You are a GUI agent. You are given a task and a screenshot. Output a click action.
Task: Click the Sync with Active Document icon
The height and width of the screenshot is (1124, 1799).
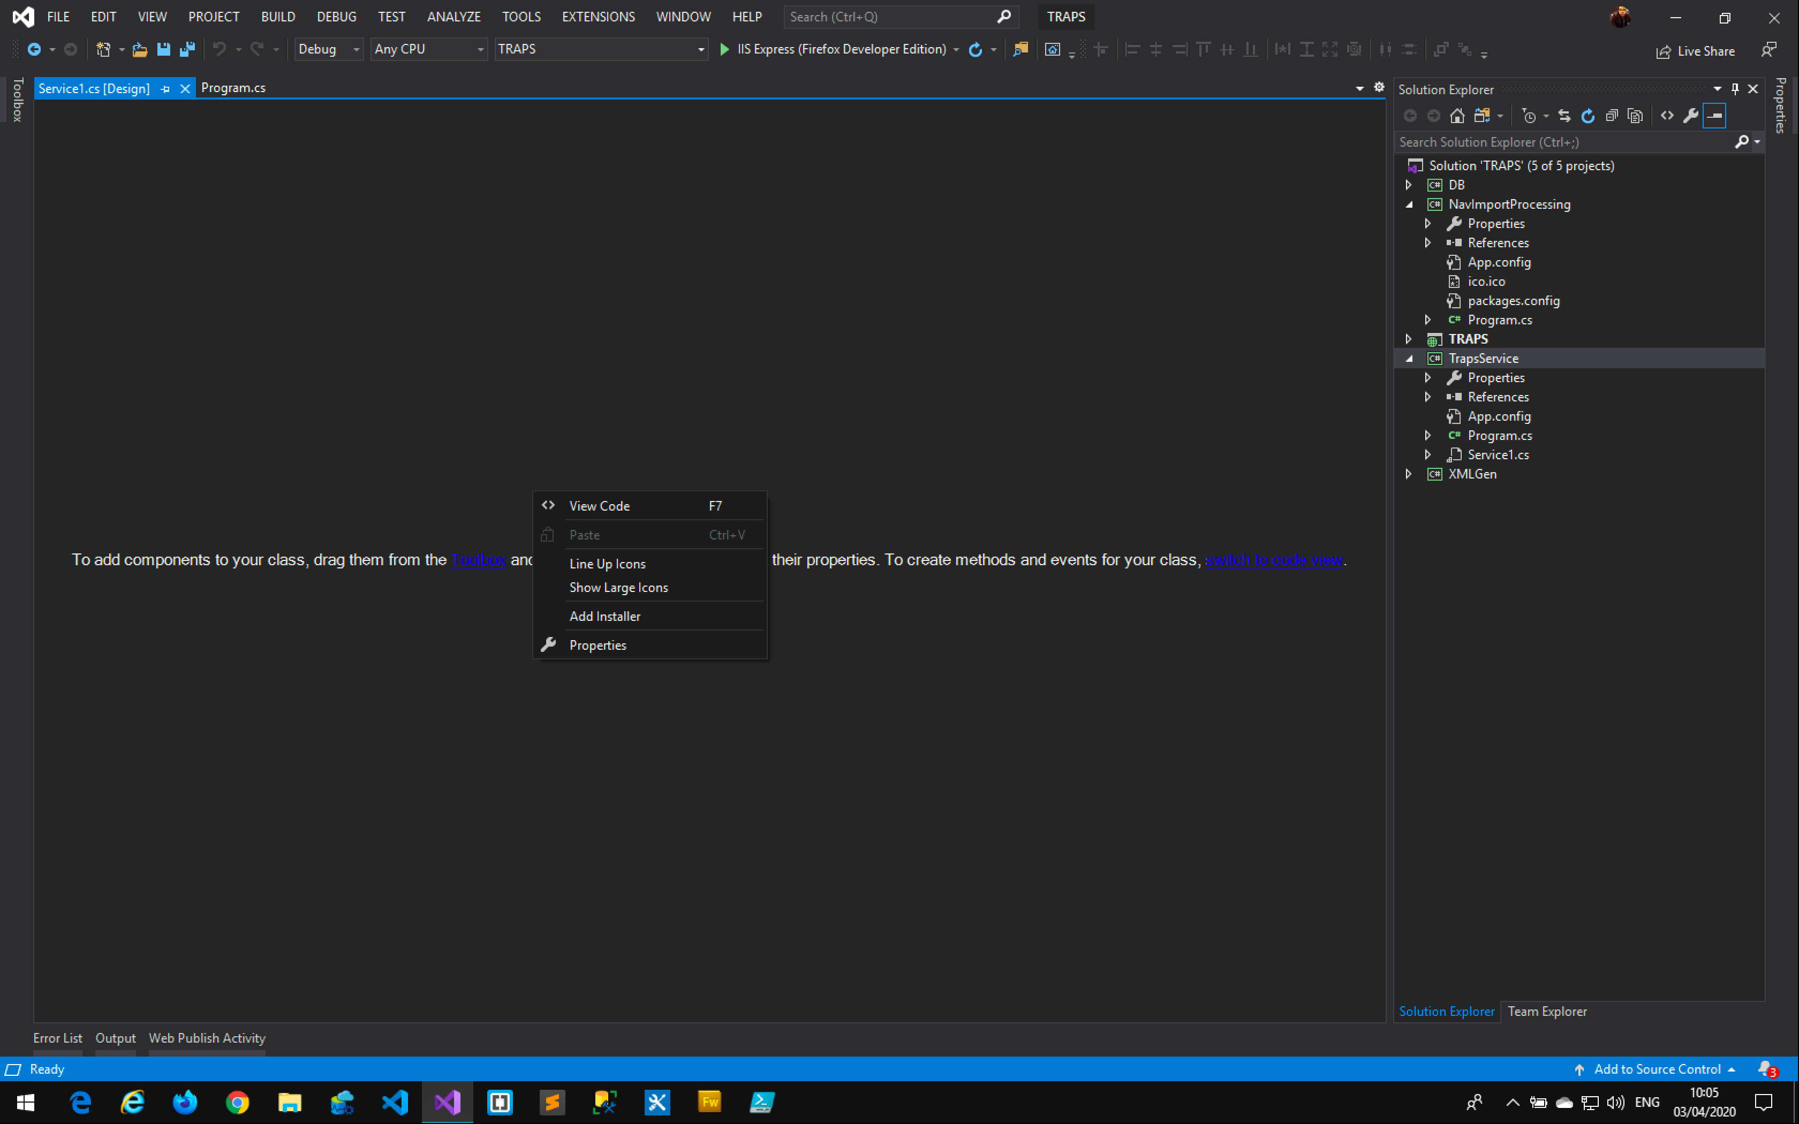[x=1564, y=116]
